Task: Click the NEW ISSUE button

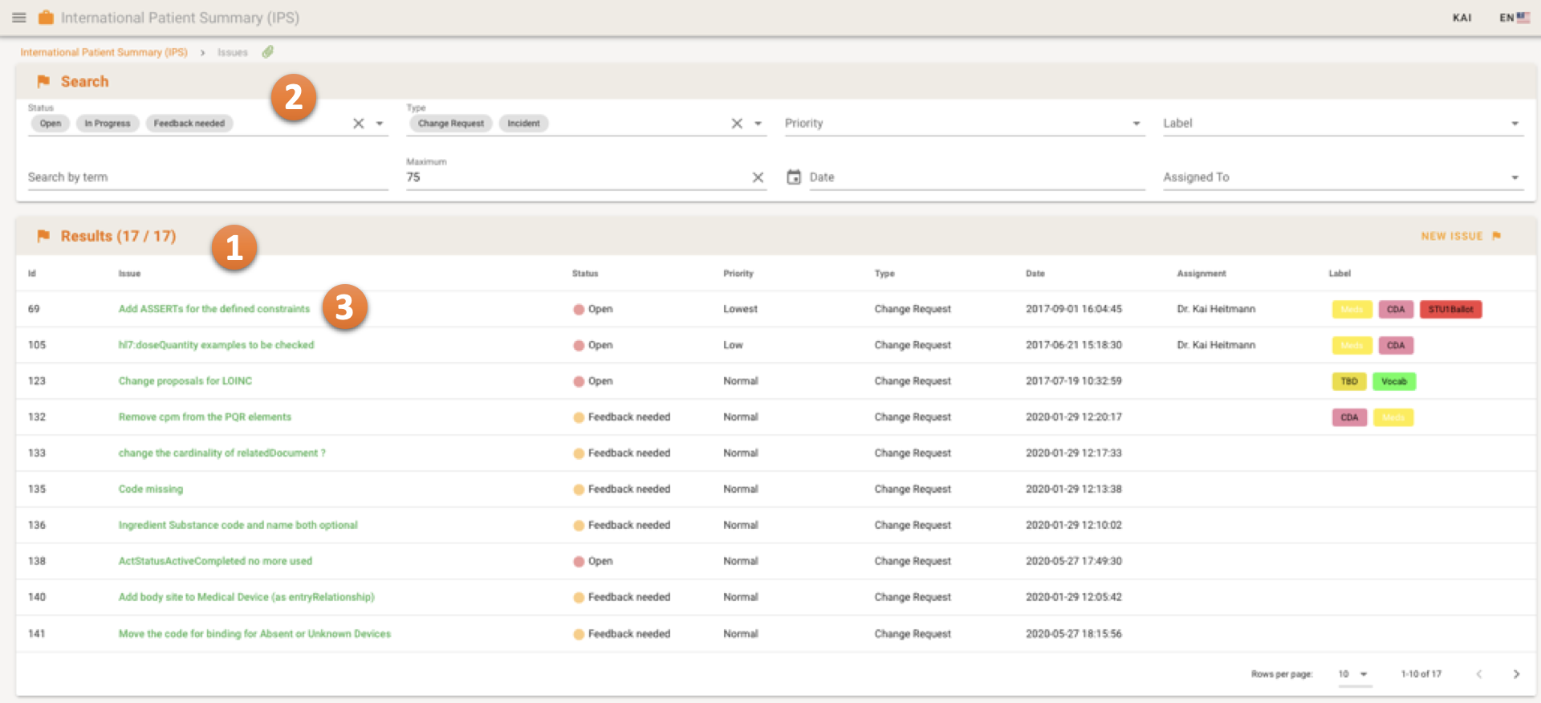Action: (1460, 236)
